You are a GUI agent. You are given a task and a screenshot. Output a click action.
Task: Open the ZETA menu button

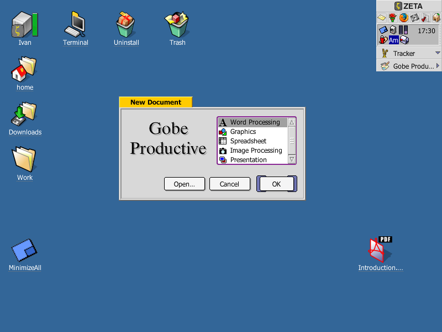tap(409, 6)
